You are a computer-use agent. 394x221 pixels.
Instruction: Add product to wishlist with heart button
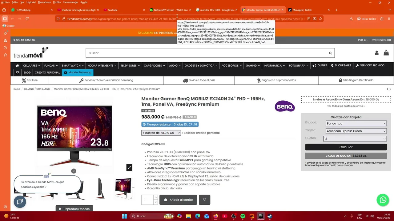click(x=204, y=200)
